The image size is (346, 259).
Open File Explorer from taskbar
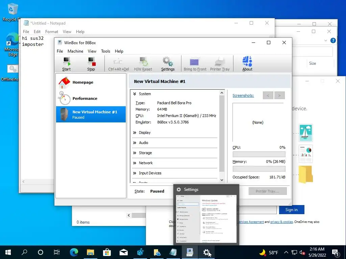(91, 252)
